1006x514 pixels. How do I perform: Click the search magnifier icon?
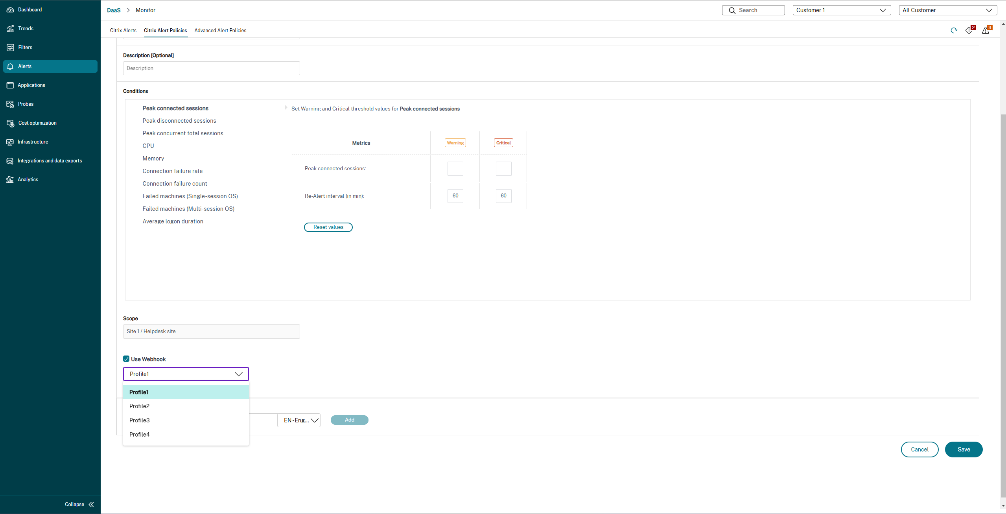point(732,10)
